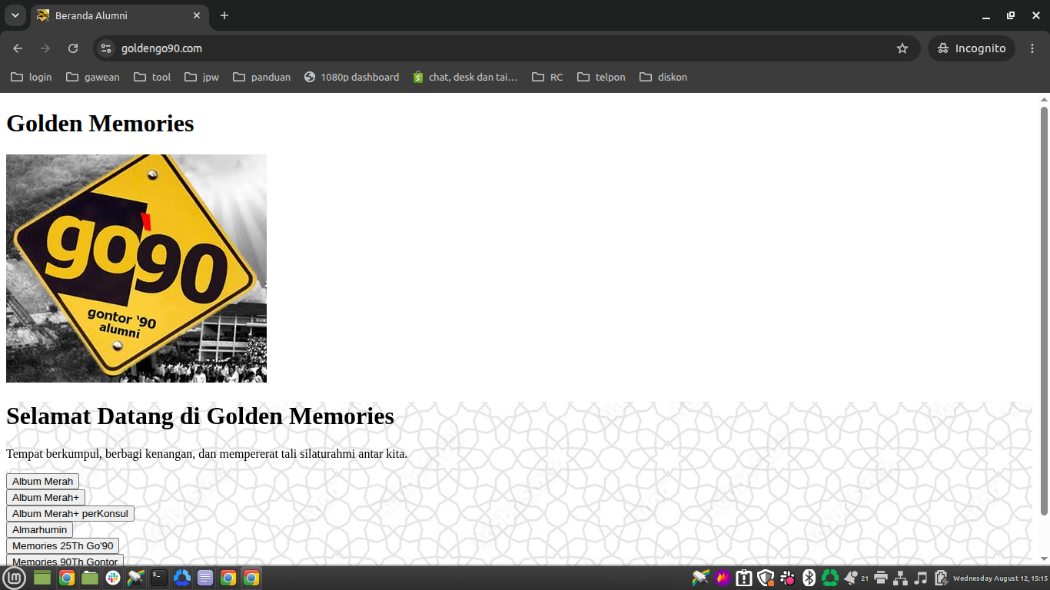This screenshot has height=590, width=1050.
Task: Click the Album Merah+ button
Action: 45,497
